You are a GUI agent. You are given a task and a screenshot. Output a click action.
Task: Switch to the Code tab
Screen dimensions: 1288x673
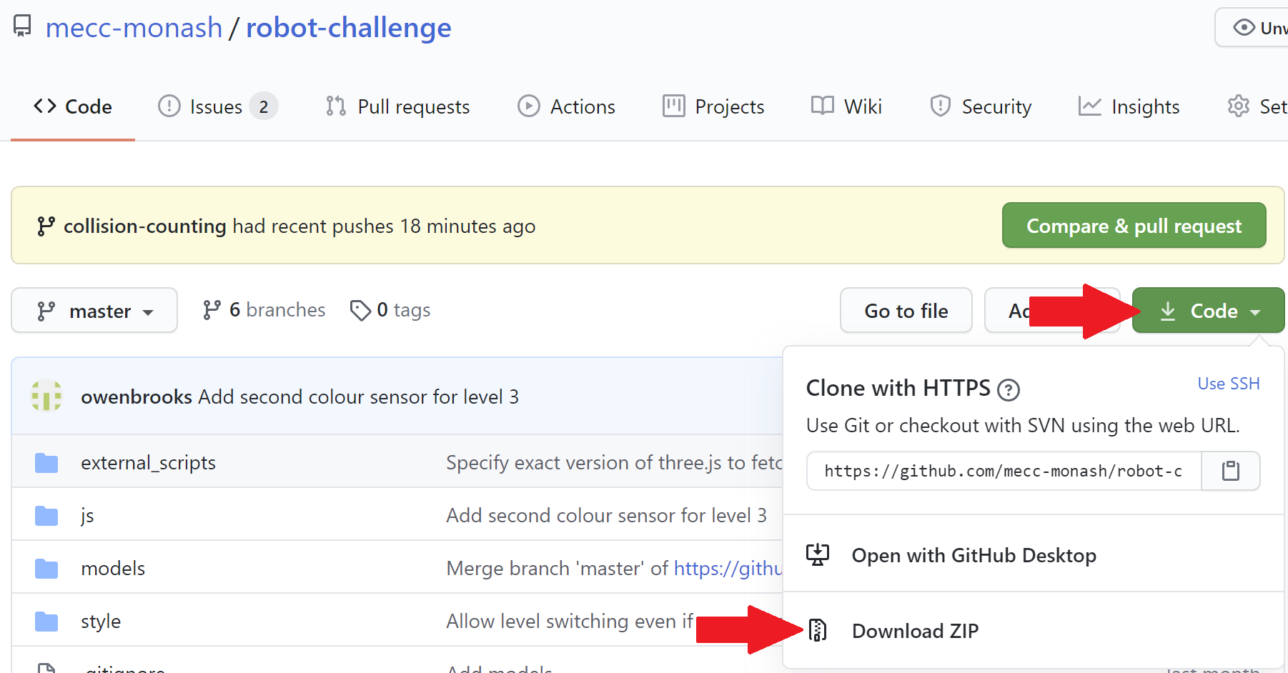(73, 106)
